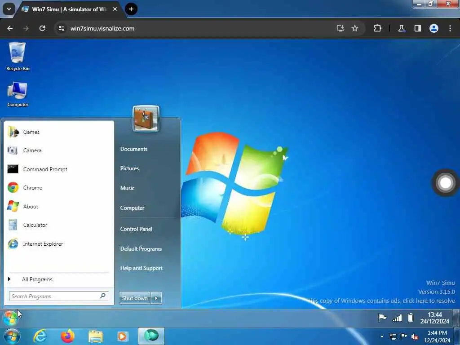Open File Explorer folder in bottom taskbar
460x345 pixels.
tap(95, 336)
